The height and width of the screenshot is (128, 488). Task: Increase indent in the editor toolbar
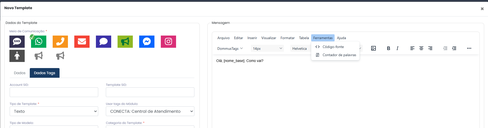point(454,48)
